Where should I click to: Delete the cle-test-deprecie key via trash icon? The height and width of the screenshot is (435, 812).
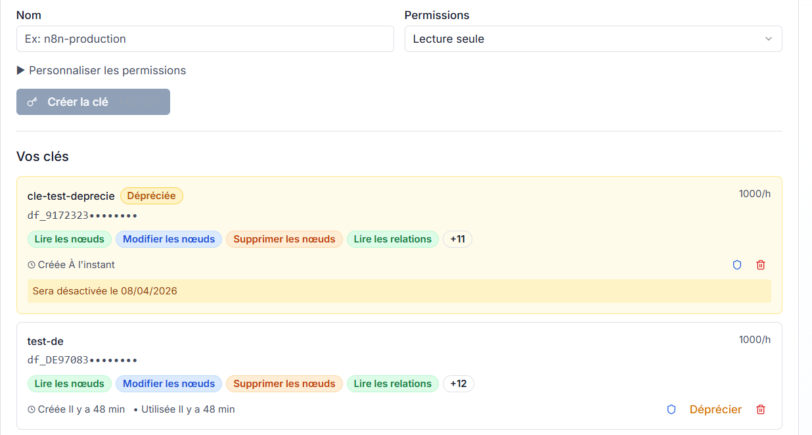tap(761, 265)
